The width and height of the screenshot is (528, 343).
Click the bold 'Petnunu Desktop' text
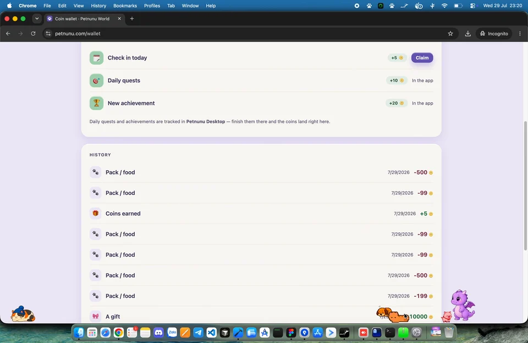click(x=205, y=122)
